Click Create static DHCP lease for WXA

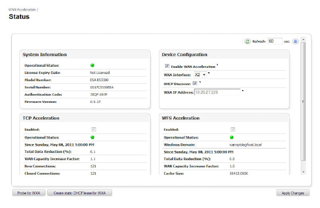[79, 193]
